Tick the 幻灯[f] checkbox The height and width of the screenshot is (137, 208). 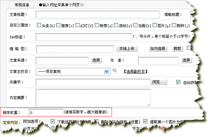[x=77, y=25]
